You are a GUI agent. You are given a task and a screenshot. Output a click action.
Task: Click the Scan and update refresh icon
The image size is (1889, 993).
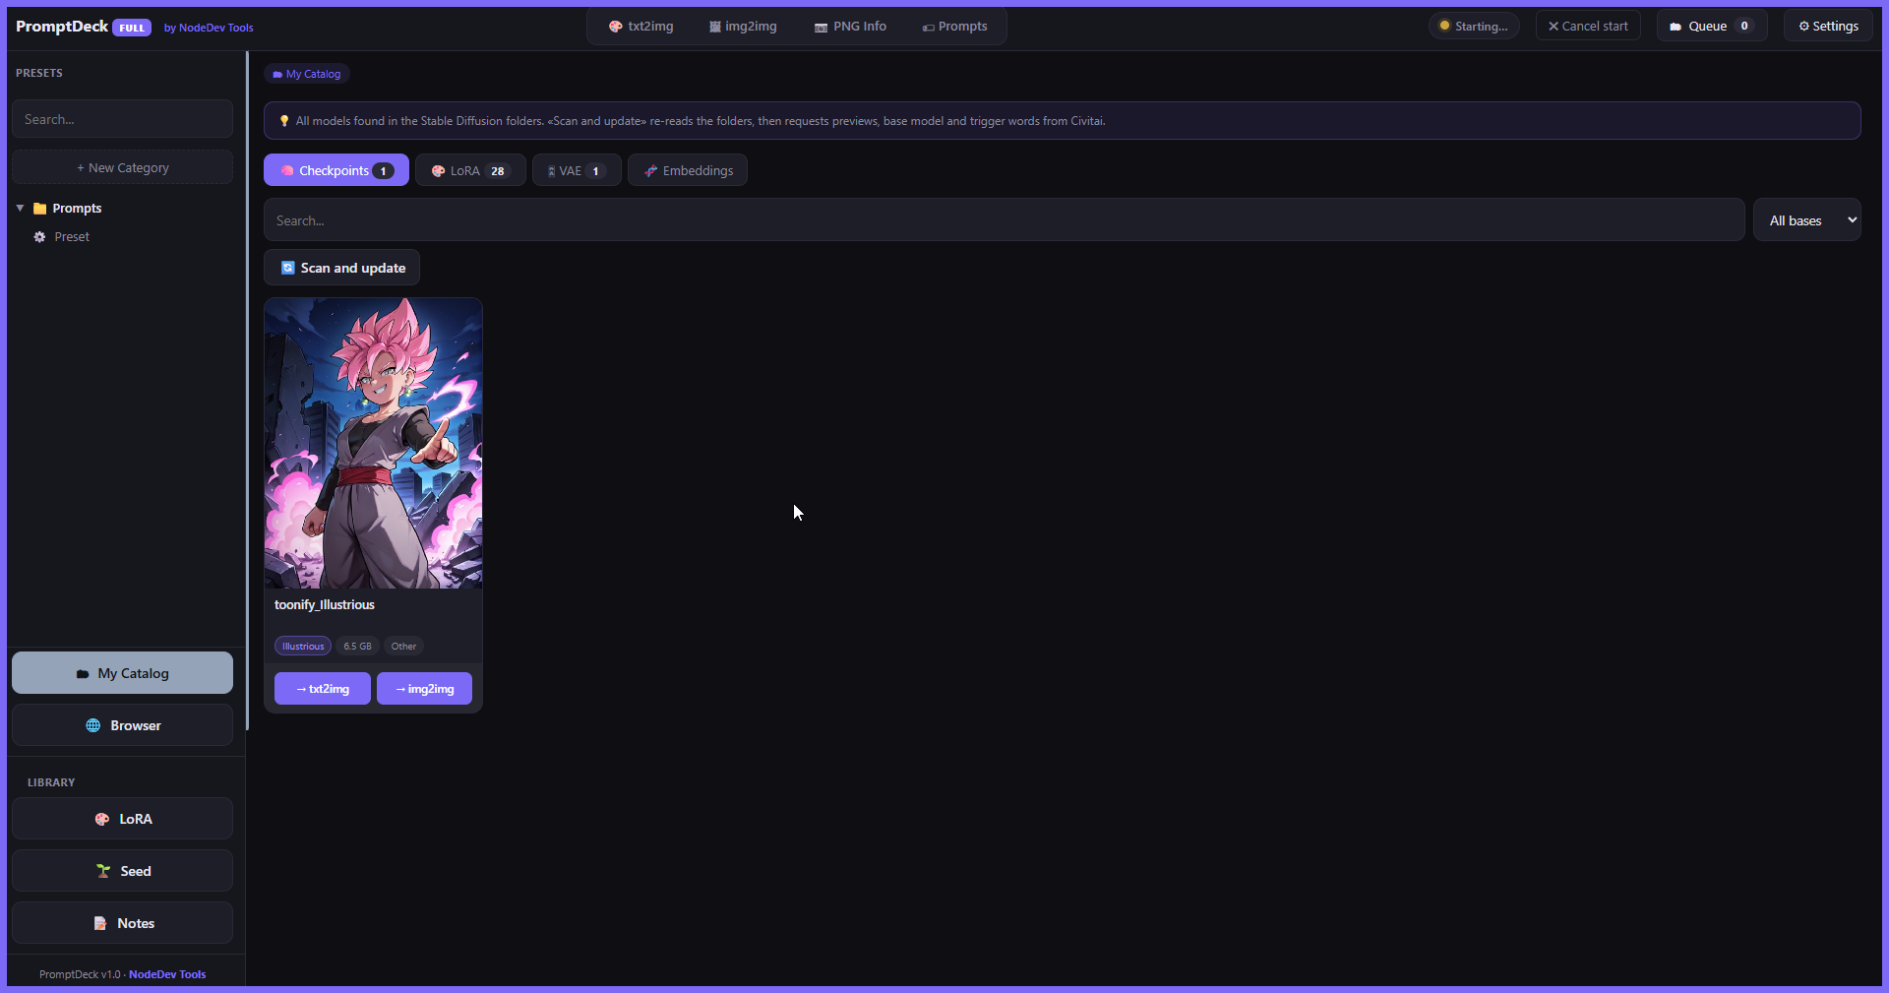pyautogui.click(x=288, y=268)
